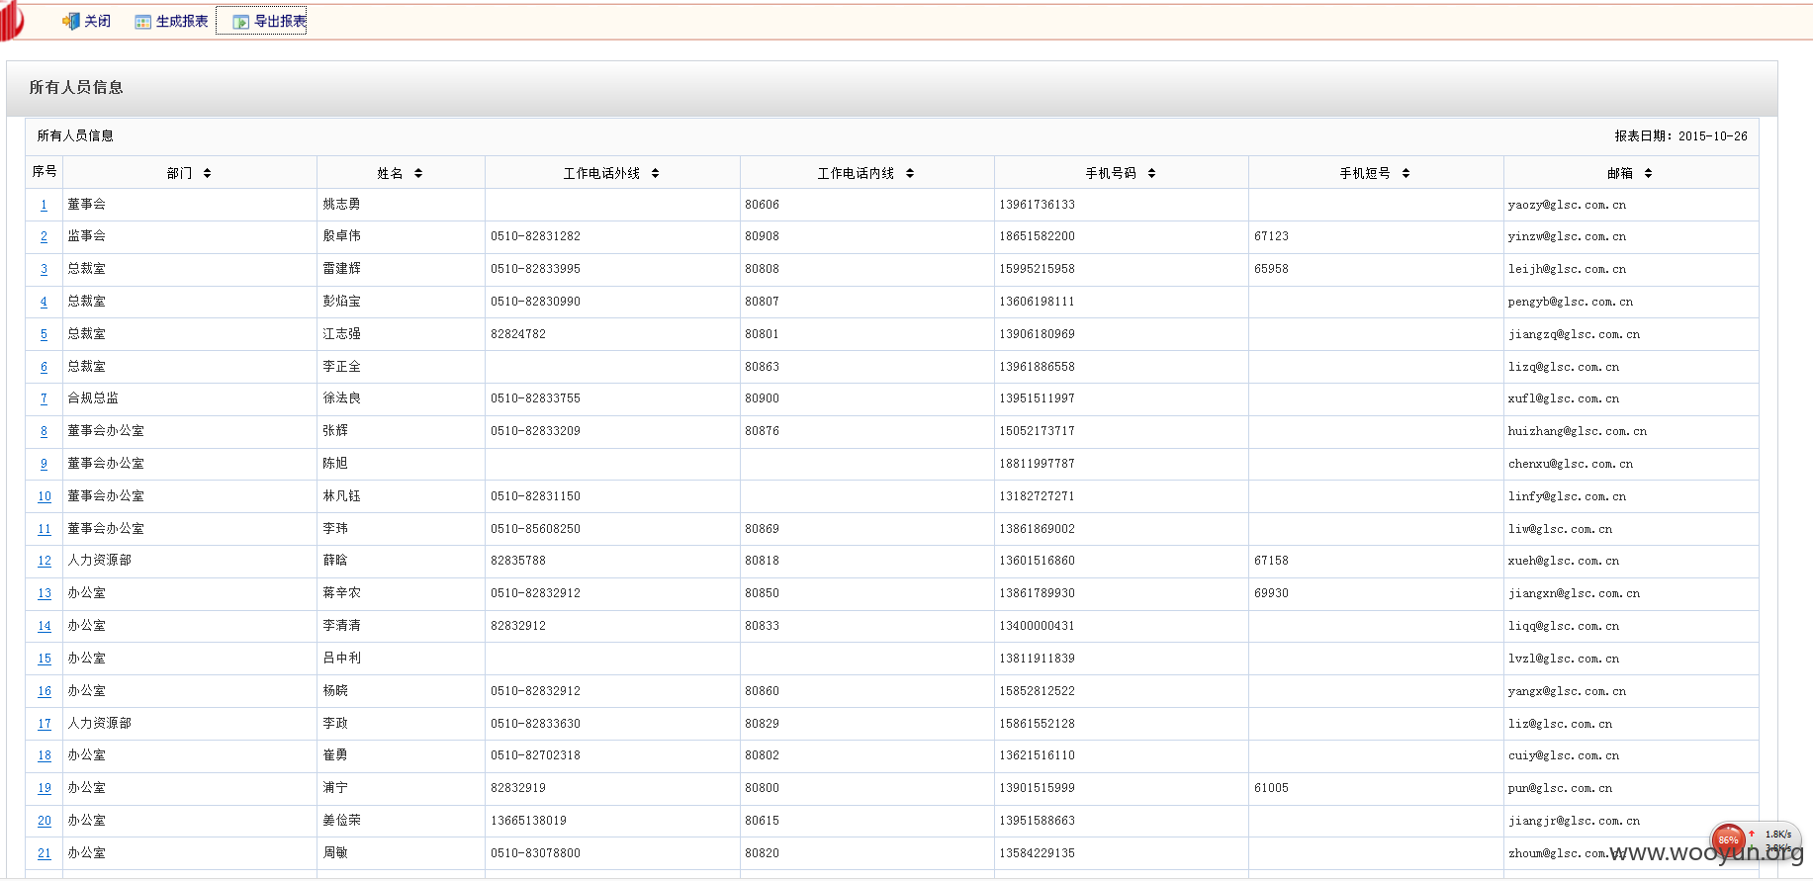1813x881 pixels.
Task: Open row link number 15
Action: 45,659
